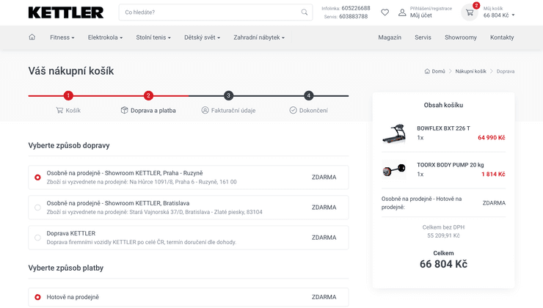Click the BOWFLEX BXT 226 T link

pos(443,128)
